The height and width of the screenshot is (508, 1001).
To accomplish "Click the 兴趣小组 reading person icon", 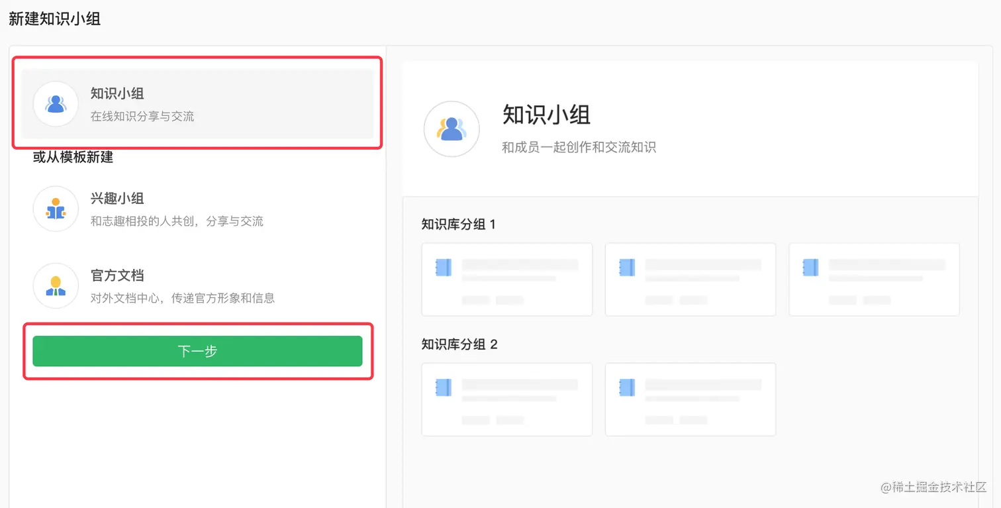I will [56, 209].
